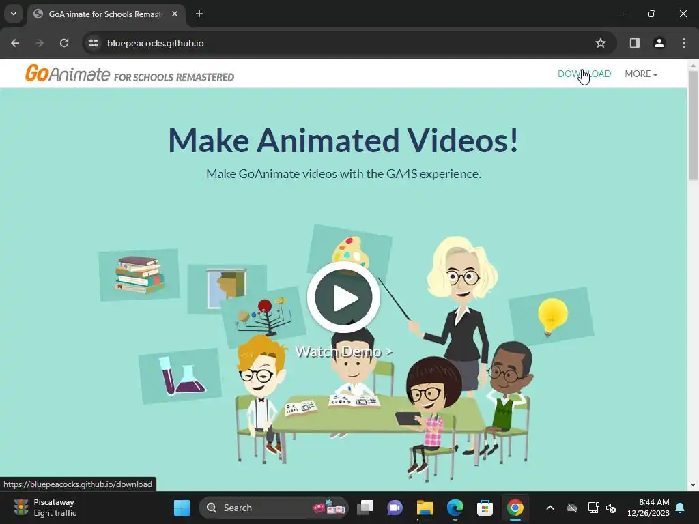
Task: Click the browser forward arrow
Action: click(40, 43)
